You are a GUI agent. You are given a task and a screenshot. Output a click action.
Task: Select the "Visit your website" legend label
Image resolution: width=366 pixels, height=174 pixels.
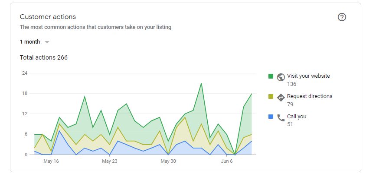(308, 76)
